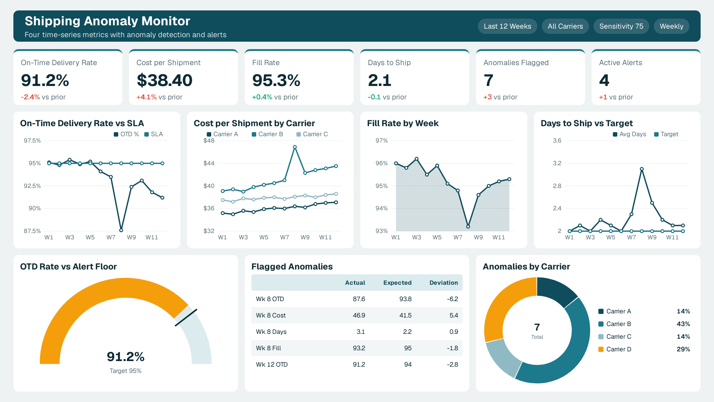Select the Wk 8 Days anomaly row
This screenshot has height=402, width=714.
357,332
